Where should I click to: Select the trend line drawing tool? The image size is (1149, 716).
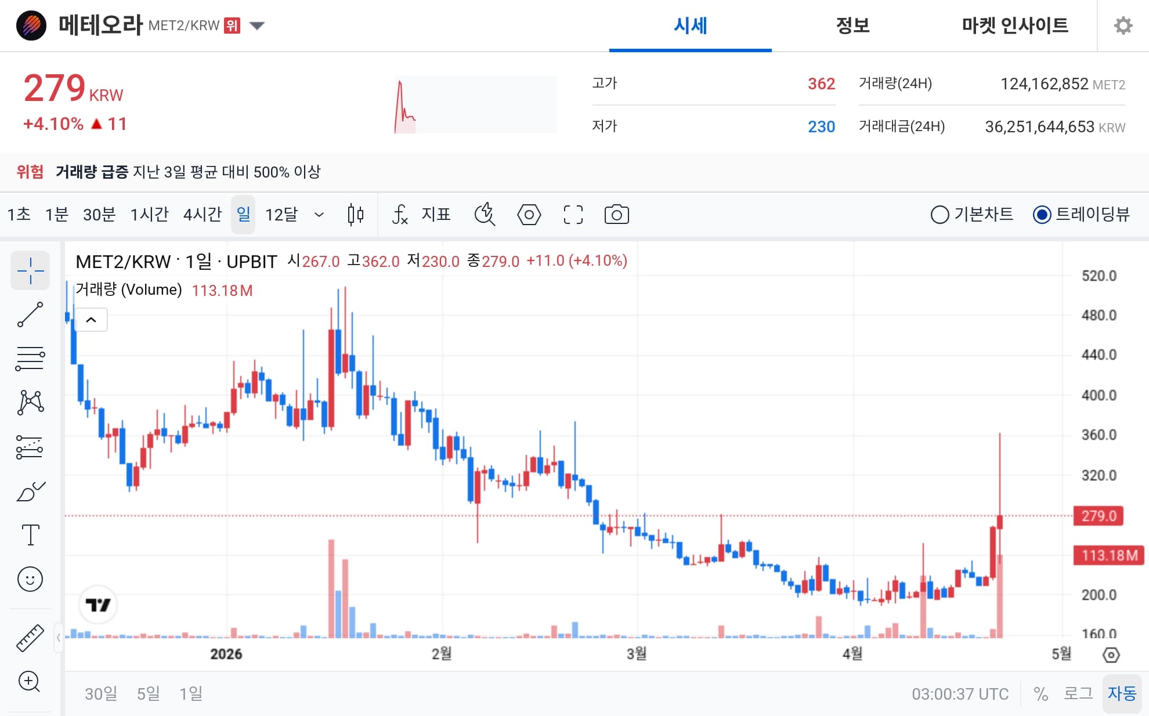coord(30,314)
